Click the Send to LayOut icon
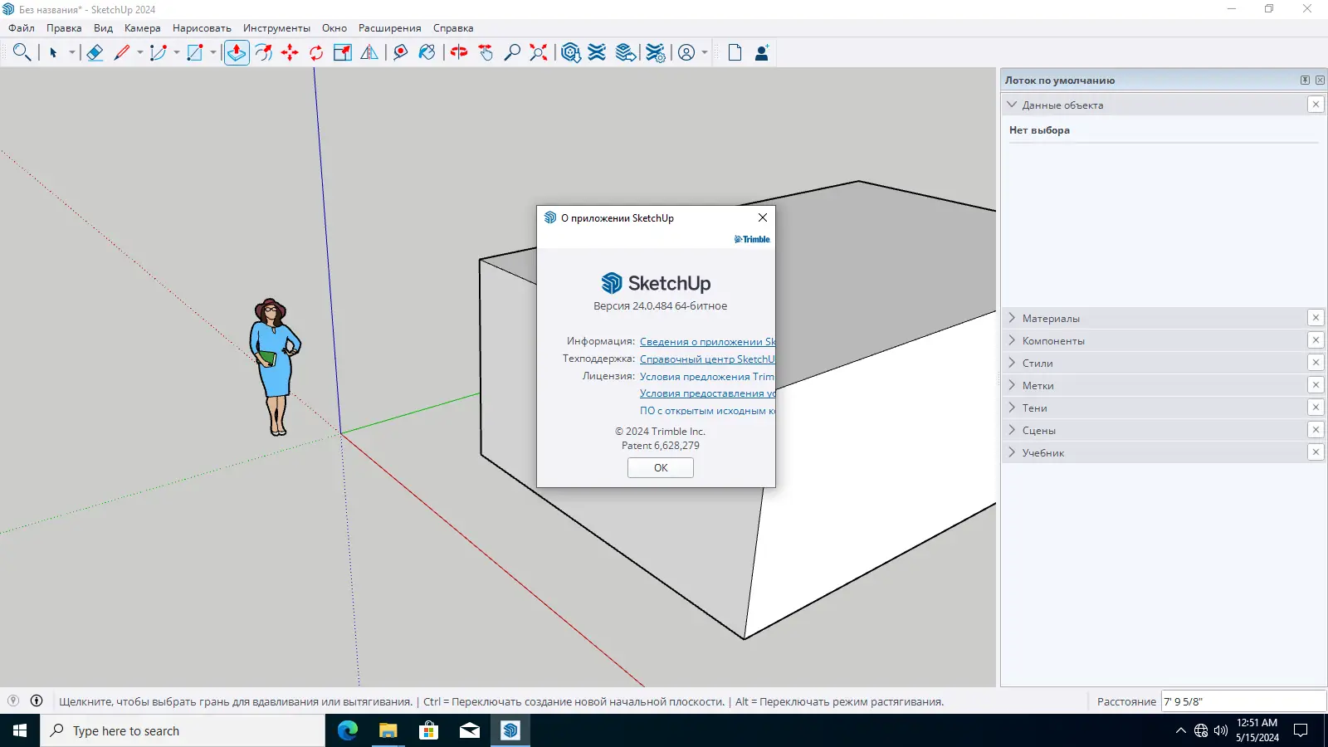This screenshot has height=747, width=1328. point(626,52)
